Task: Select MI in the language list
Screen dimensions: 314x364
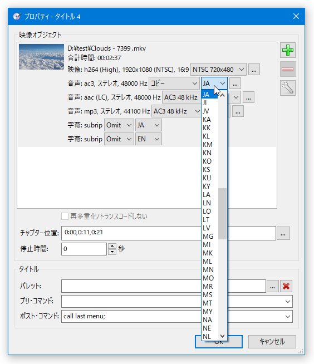Action: tap(210, 245)
